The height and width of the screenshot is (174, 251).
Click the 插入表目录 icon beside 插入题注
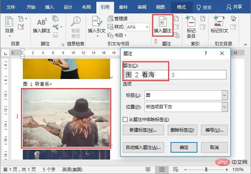[176, 18]
